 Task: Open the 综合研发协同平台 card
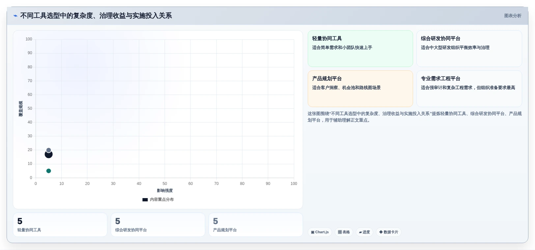coord(469,49)
